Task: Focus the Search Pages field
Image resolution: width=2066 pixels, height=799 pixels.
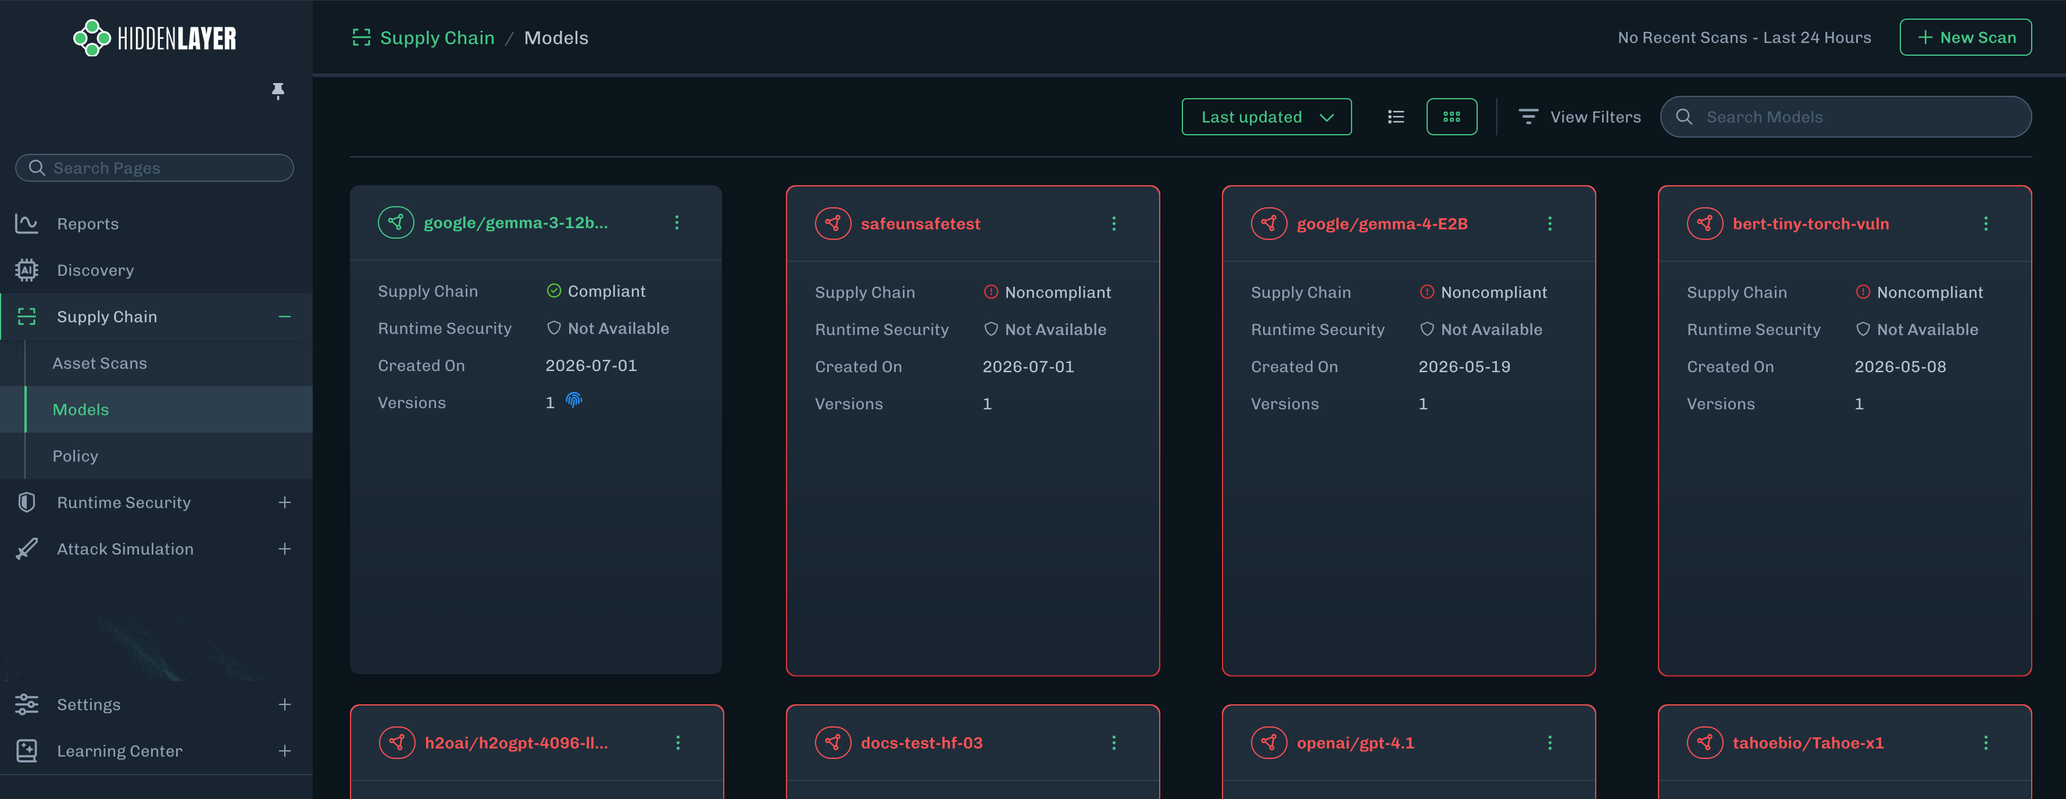Action: (x=155, y=167)
